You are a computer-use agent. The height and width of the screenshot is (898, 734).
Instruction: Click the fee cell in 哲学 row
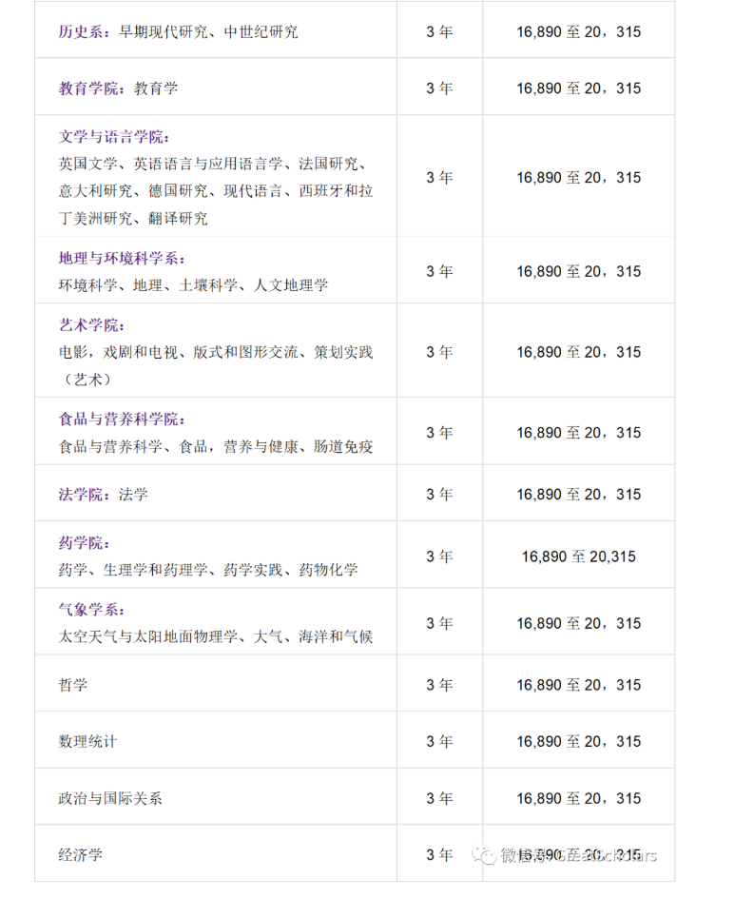click(578, 685)
